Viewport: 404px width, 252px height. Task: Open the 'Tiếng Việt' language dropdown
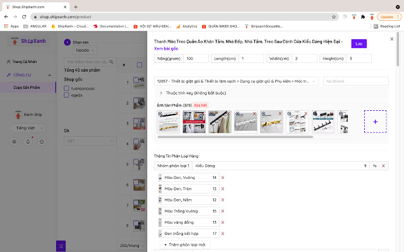coord(28,128)
